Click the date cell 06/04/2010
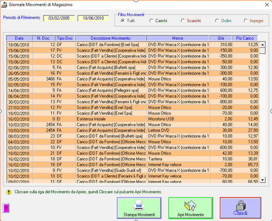This screenshot has width=272, height=221. coord(20,96)
